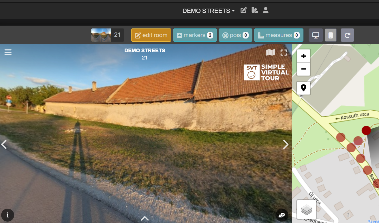
Task: Go to next room with right arrow
Action: (x=286, y=144)
